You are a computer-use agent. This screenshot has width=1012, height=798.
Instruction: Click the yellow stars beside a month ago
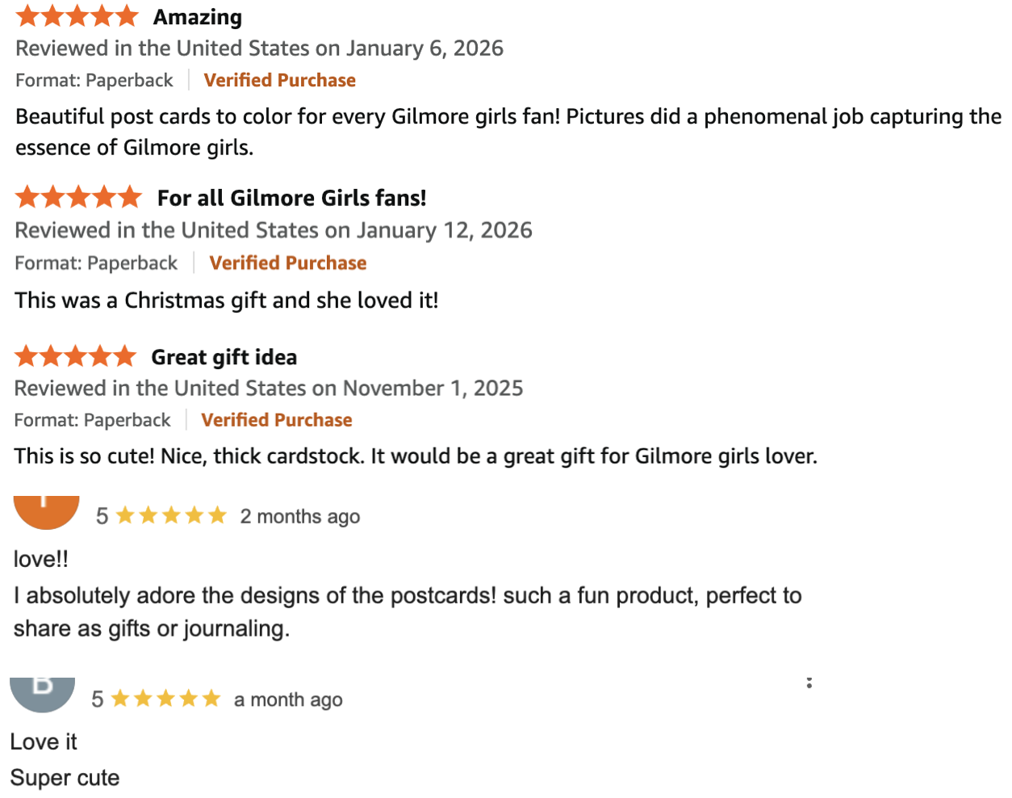[x=165, y=699]
